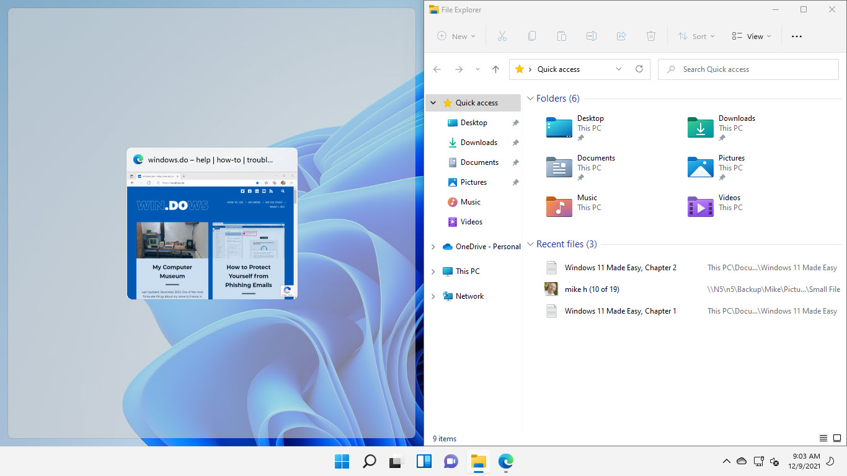Click the Cut scissors icon in toolbar
The height and width of the screenshot is (476, 847).
pyautogui.click(x=502, y=36)
